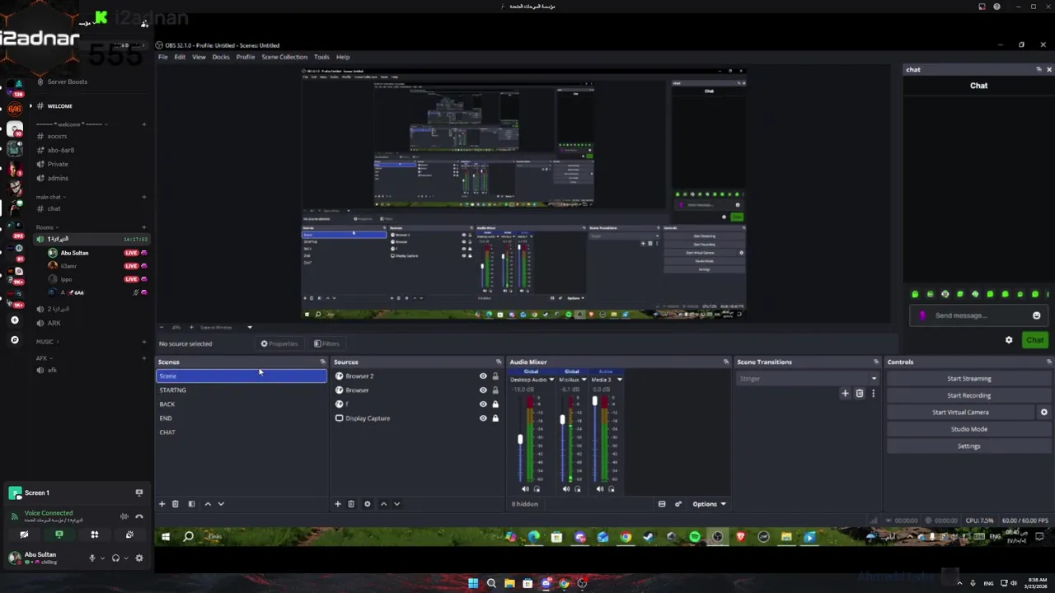Open Discord user settings gear
1055x593 pixels.
click(x=138, y=558)
